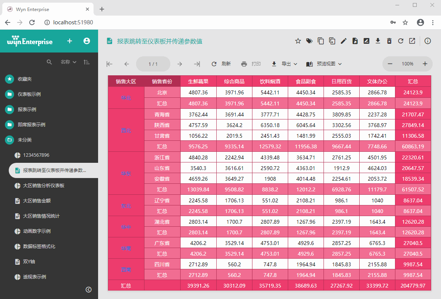Zoom in with the plus button

coord(425,64)
